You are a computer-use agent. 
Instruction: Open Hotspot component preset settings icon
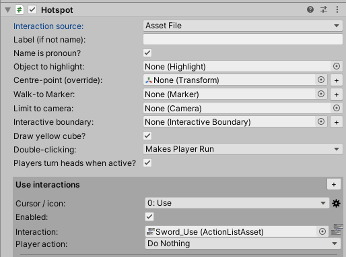(324, 9)
